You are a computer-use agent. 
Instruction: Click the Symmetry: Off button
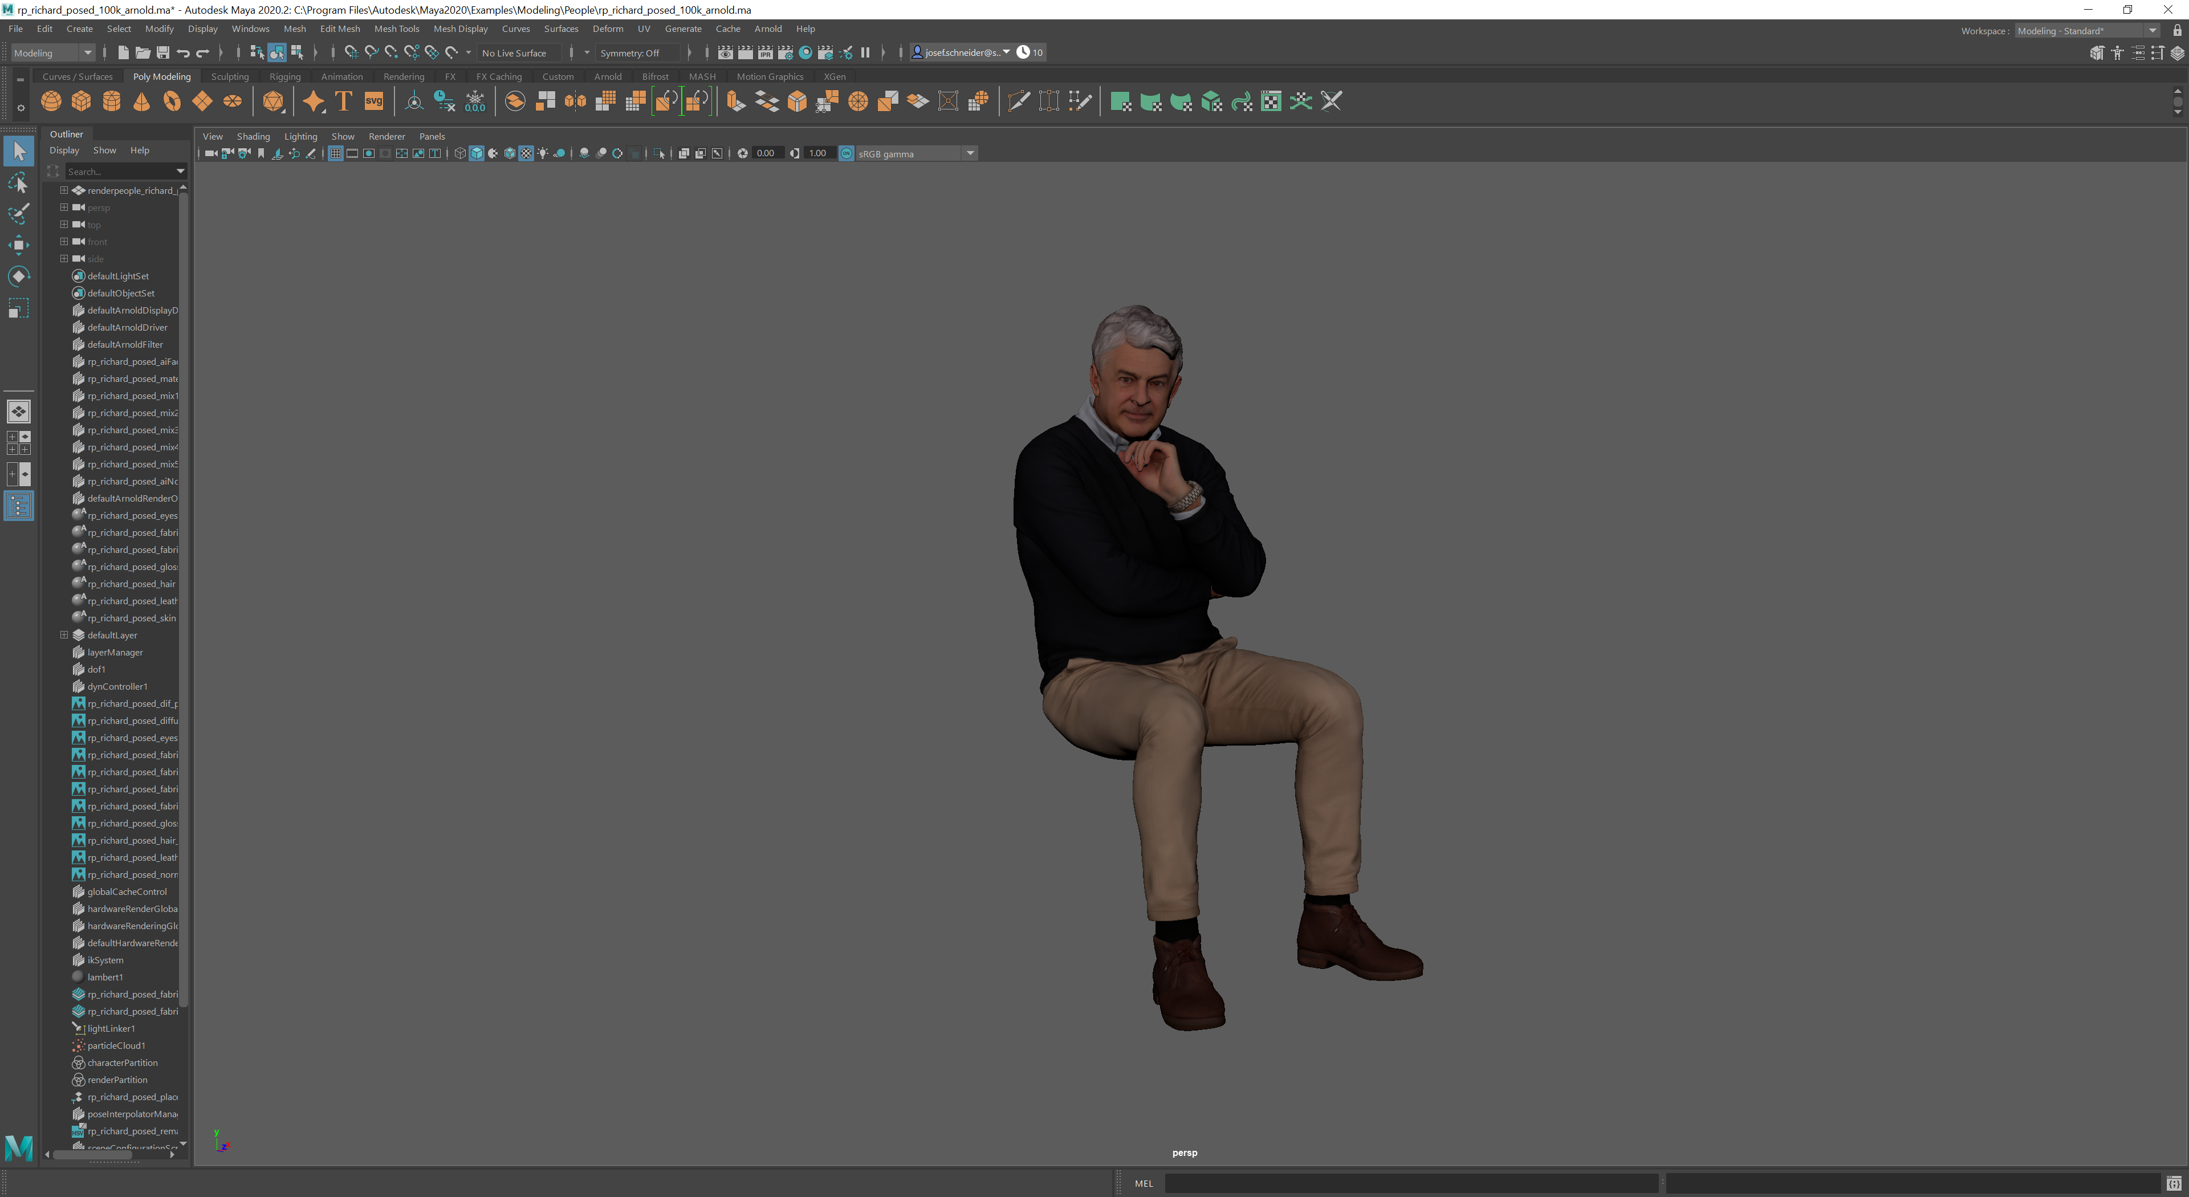pyautogui.click(x=630, y=52)
